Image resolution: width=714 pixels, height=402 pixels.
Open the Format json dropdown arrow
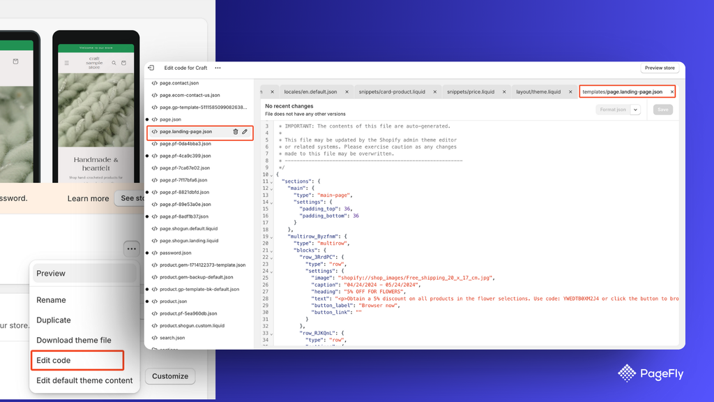click(635, 110)
